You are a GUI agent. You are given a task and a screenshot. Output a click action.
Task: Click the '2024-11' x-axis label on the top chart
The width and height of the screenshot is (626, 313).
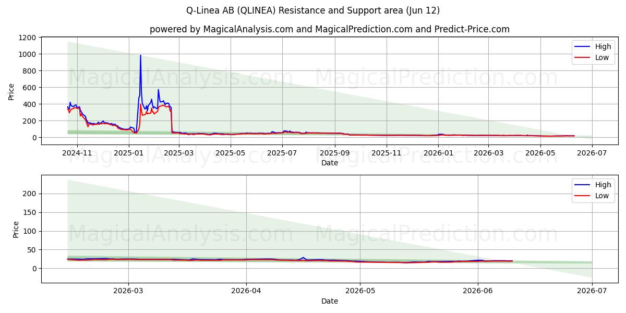point(77,153)
